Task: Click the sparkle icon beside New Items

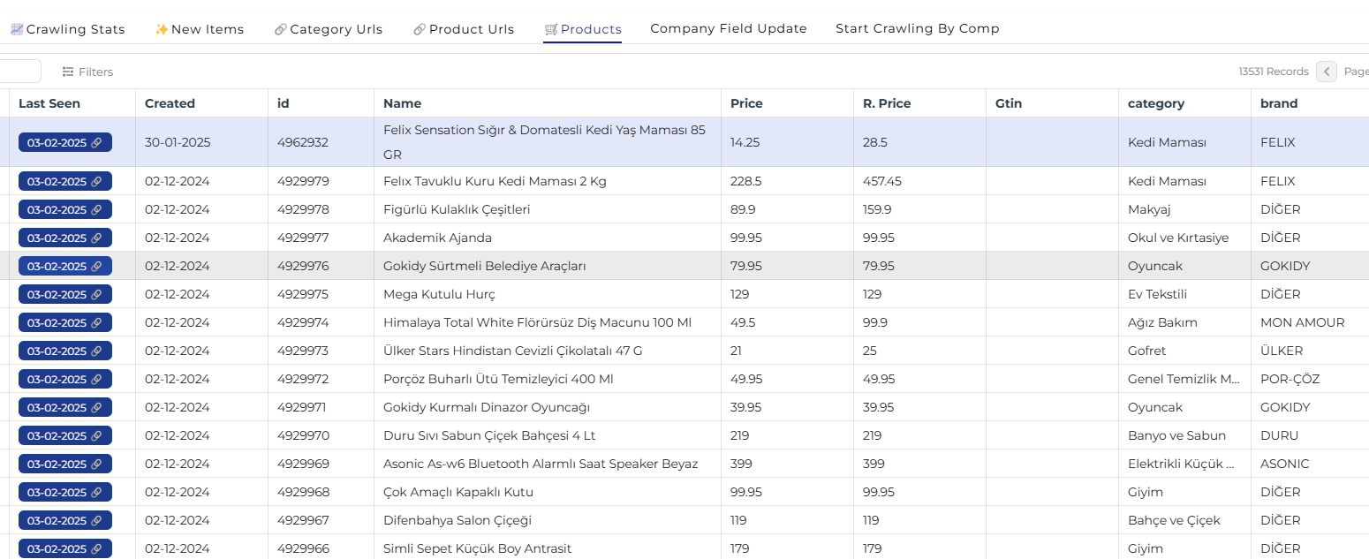Action: coord(162,29)
